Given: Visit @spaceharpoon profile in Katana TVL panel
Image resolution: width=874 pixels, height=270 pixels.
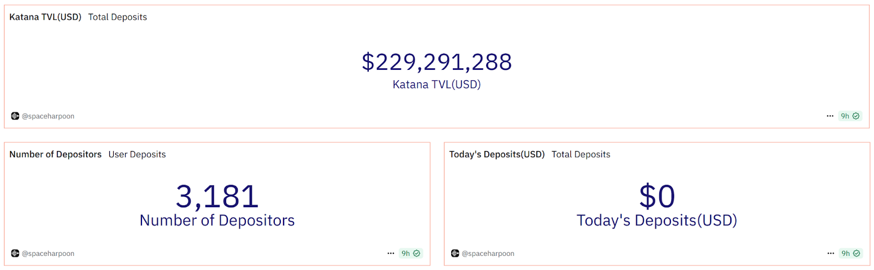Looking at the screenshot, I should [48, 116].
